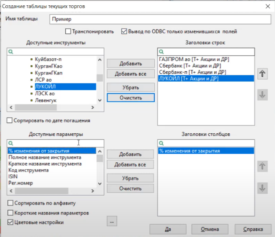Viewport: 275px width, 237px height.
Task: Uncheck Цветовые настройки checkbox
Action: coord(11,222)
